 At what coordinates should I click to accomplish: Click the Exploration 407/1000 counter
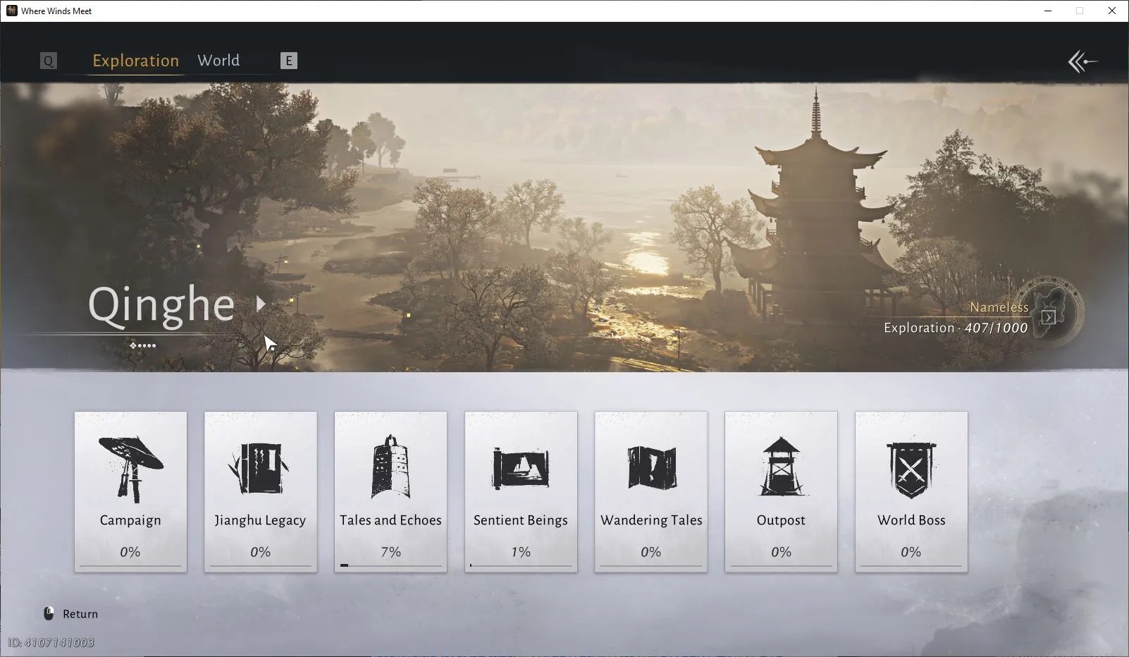(x=956, y=328)
